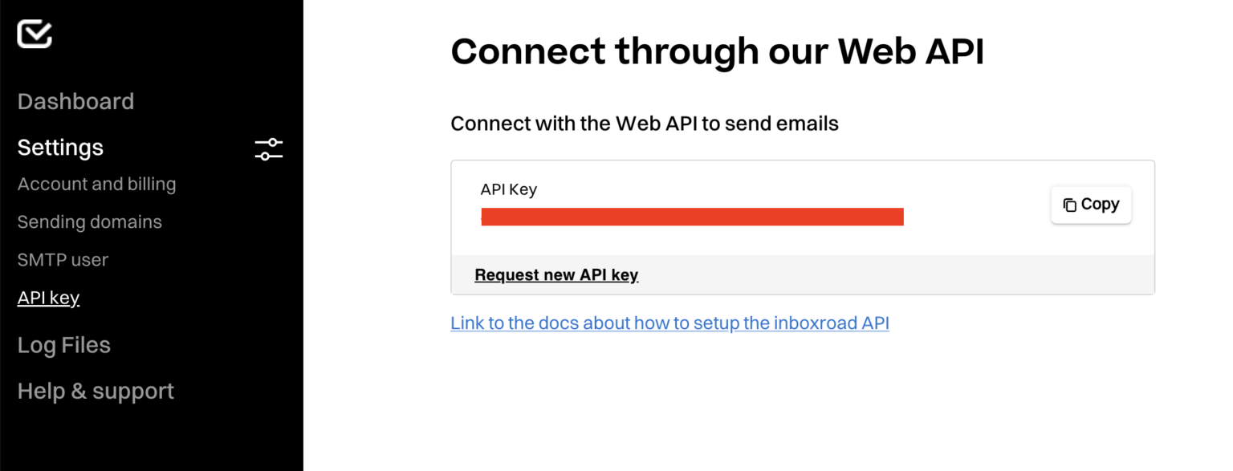
Task: Select API key in the sidebar
Action: pos(48,298)
